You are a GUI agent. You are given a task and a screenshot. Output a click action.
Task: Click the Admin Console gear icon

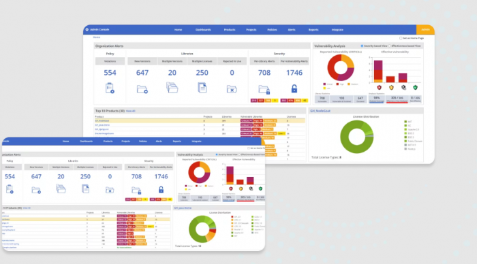[x=87, y=29]
